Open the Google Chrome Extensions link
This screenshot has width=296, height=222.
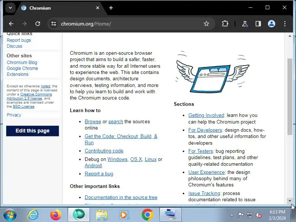point(22,71)
